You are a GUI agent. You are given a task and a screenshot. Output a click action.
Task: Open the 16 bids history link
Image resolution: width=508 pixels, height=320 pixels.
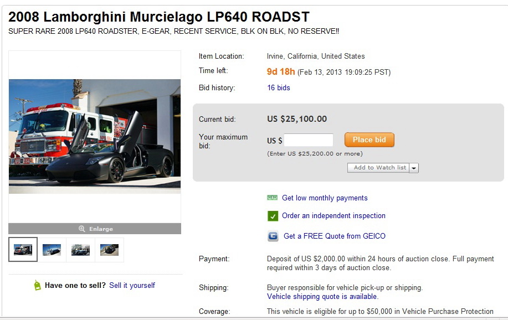click(279, 88)
